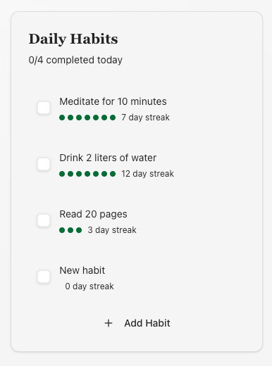Click last green dot in Read streak
This screenshot has width=272, height=366.
[79, 230]
